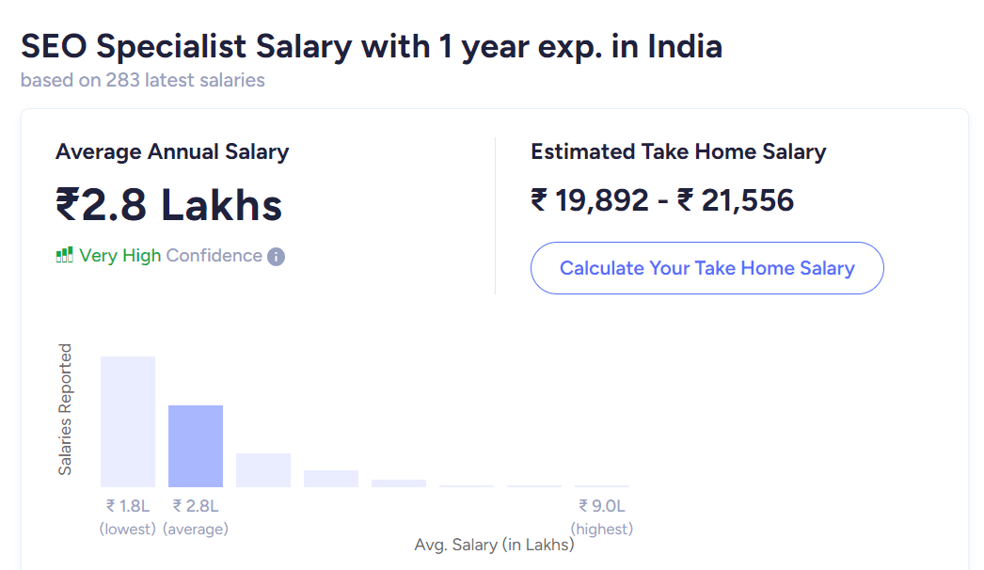Click the info icon beside Confidence
984x570 pixels.
click(276, 256)
